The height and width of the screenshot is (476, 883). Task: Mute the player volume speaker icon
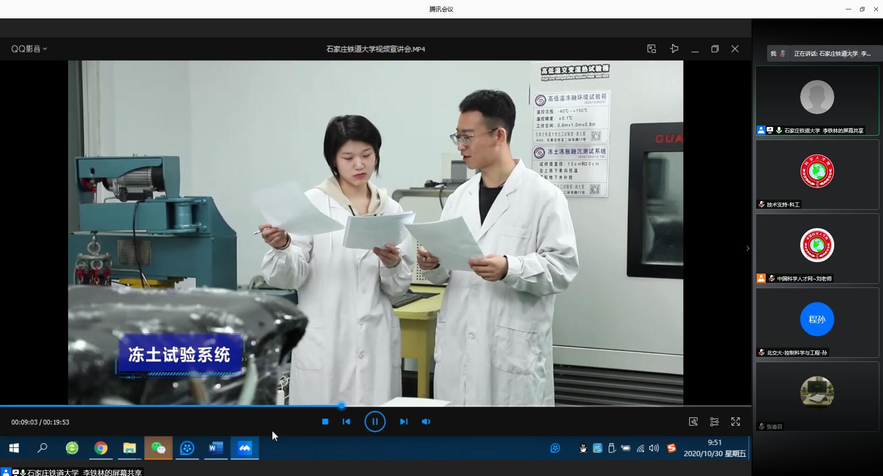click(x=426, y=421)
